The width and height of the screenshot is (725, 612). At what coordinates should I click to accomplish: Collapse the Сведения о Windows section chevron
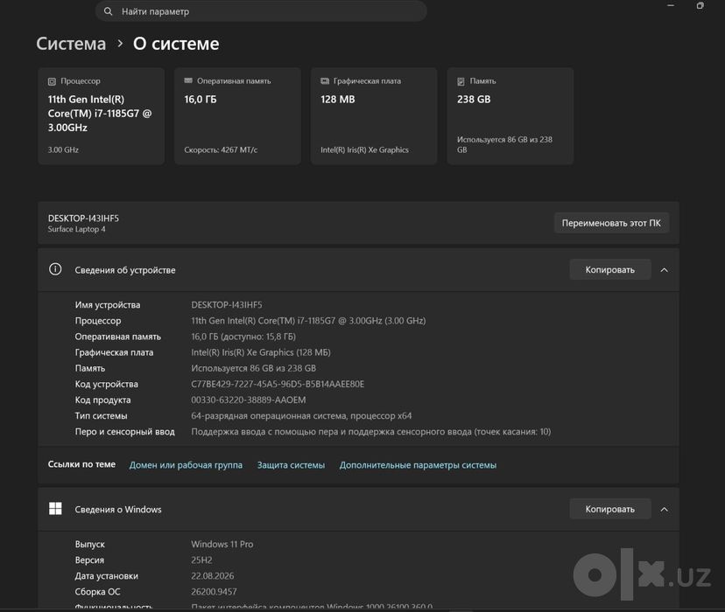coord(664,509)
